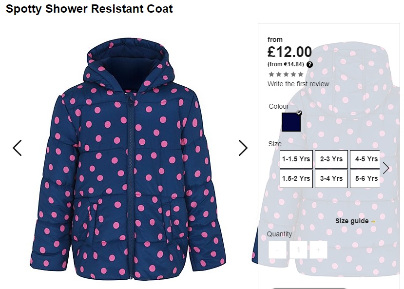Screen dimensions: 404x289
Task: Choose the 3-4 Yrs size option
Action: coord(331,179)
